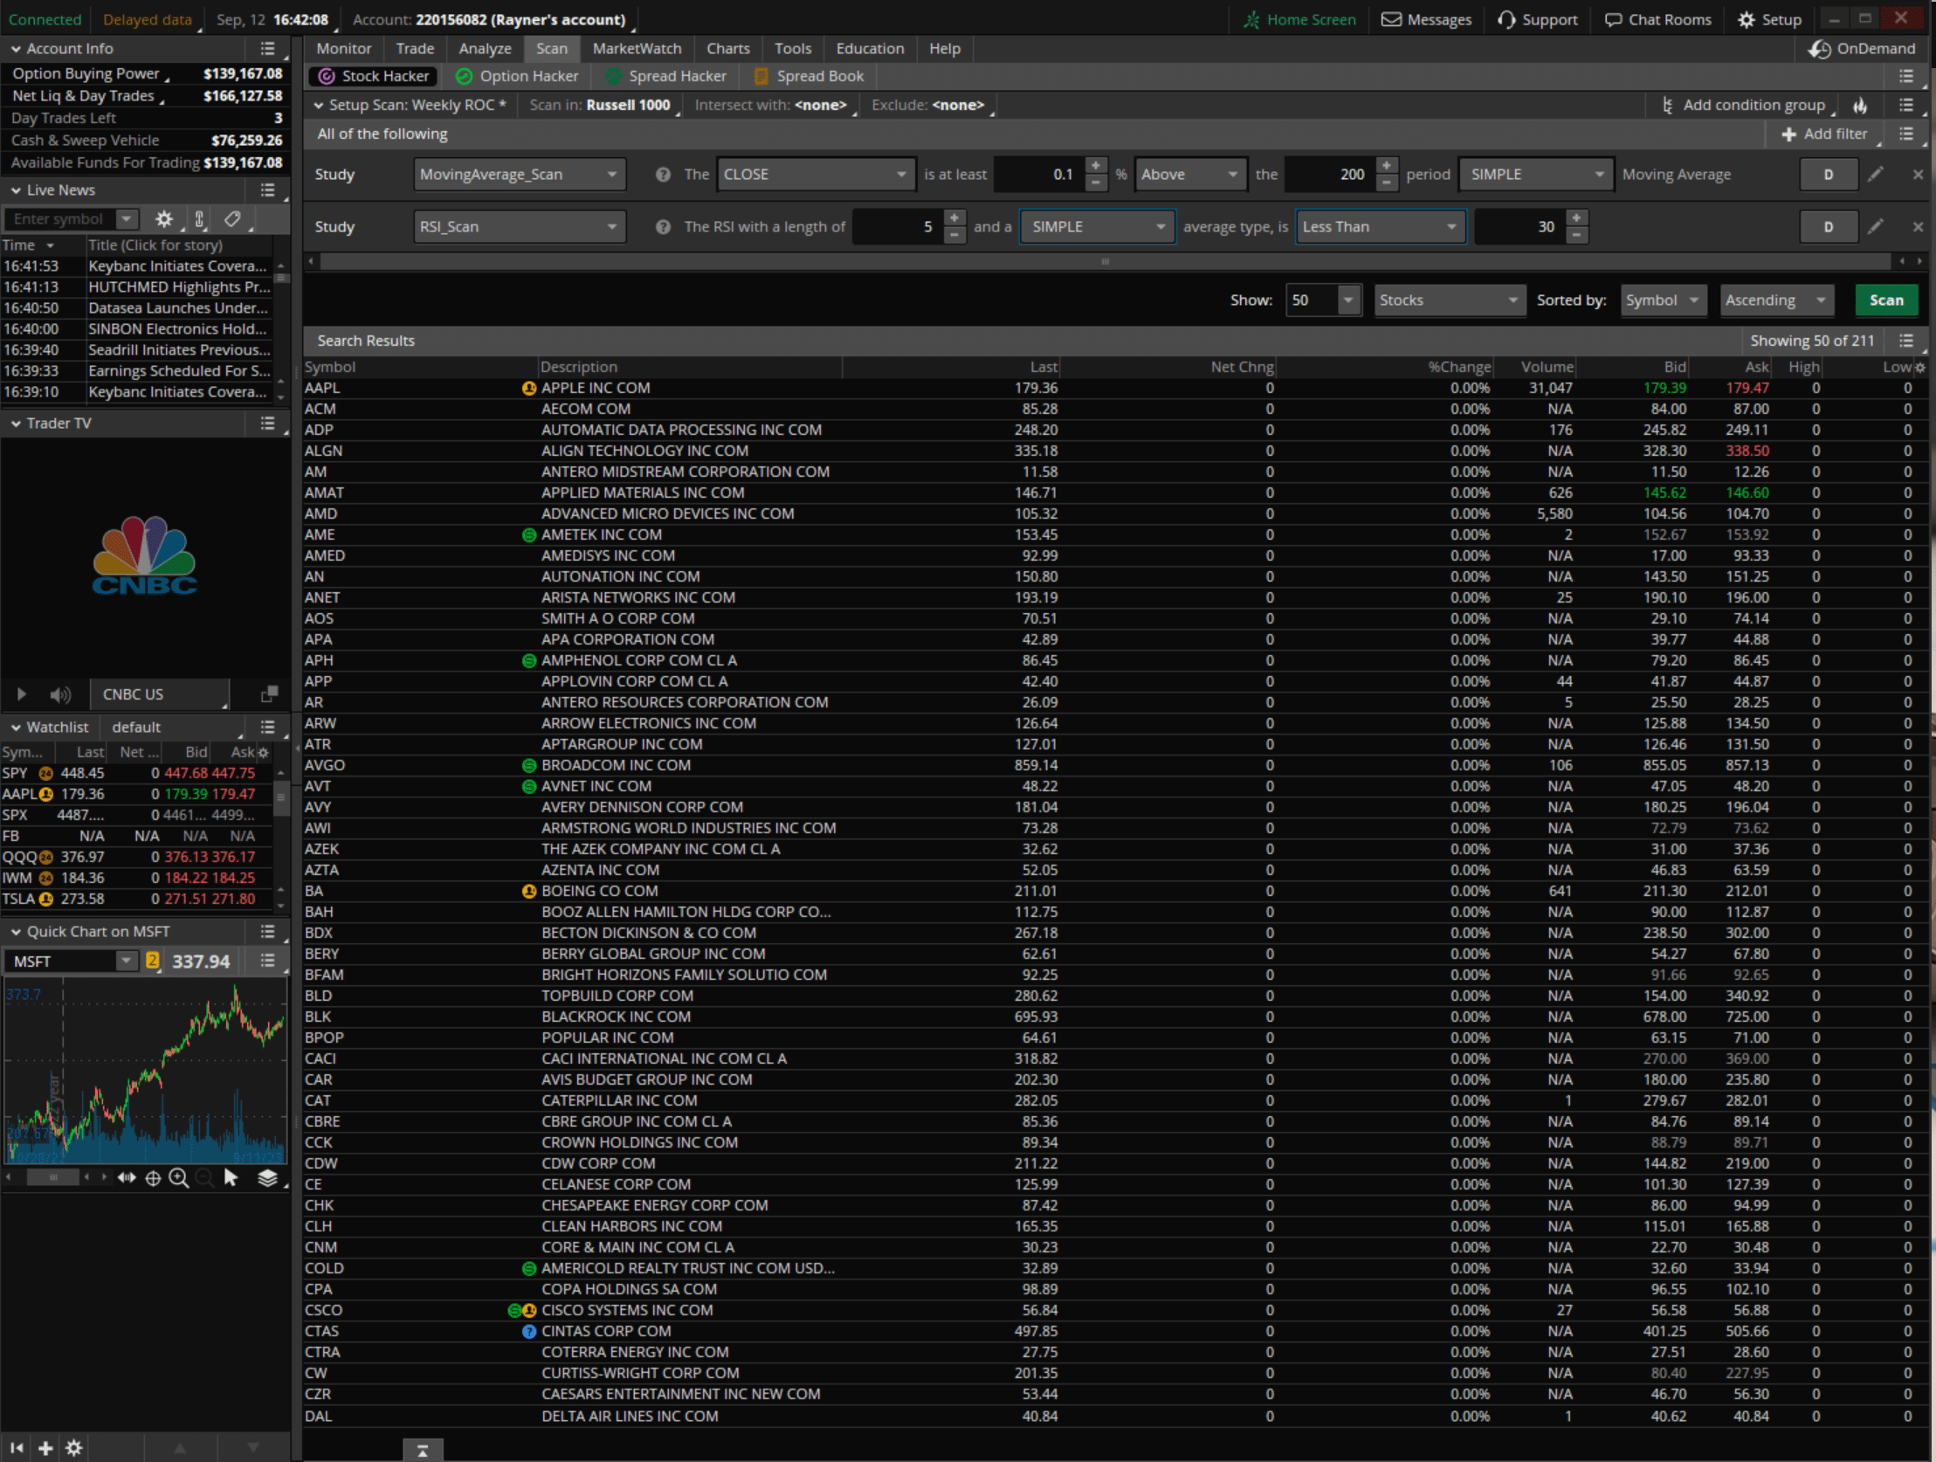Screen dimensions: 1936x1462
Task: Open the Above comparison dropdown
Action: tap(1190, 174)
